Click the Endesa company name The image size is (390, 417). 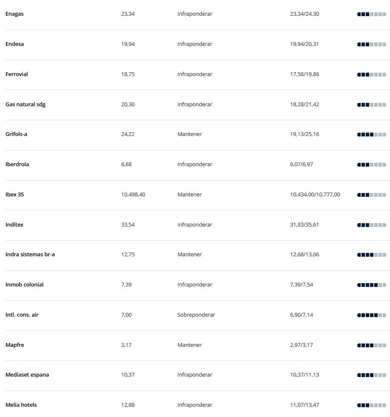point(14,44)
